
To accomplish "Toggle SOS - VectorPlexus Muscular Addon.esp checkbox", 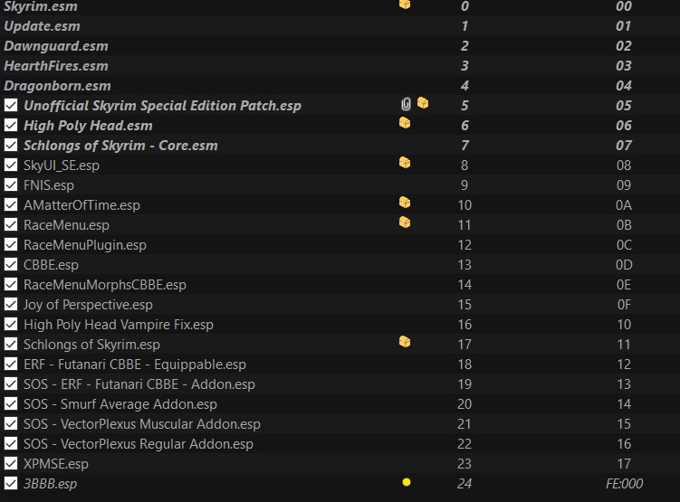I will pyautogui.click(x=11, y=424).
